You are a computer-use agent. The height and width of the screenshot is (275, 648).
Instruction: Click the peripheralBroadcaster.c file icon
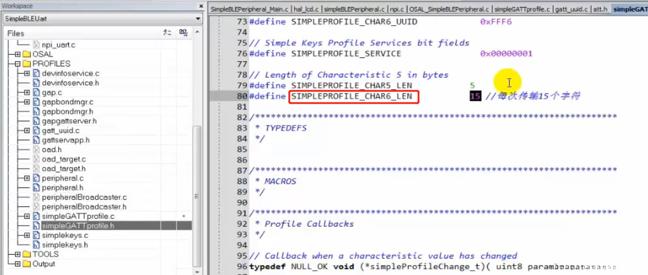36,197
